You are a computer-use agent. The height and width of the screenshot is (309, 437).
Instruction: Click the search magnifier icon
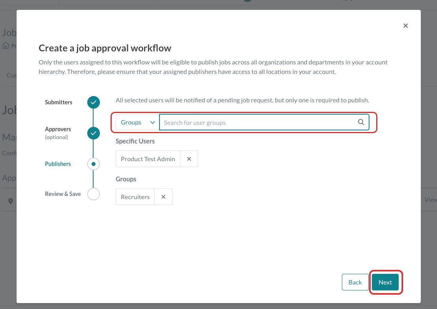pos(361,122)
